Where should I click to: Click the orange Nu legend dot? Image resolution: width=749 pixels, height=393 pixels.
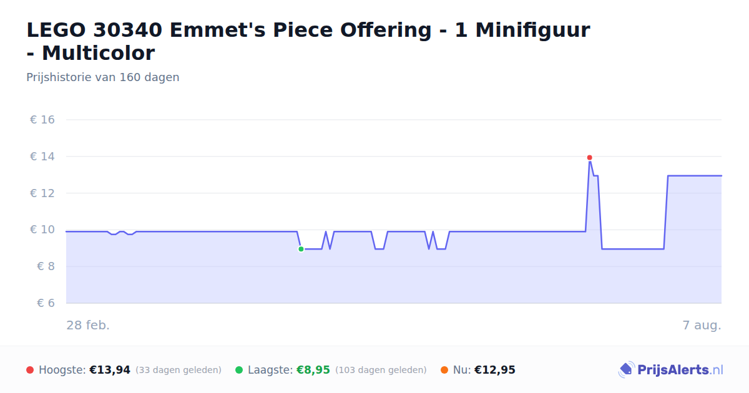point(444,370)
